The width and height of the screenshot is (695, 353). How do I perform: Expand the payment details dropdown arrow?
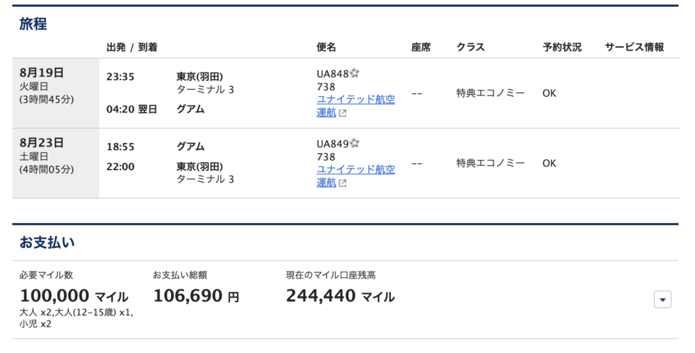pyautogui.click(x=662, y=299)
